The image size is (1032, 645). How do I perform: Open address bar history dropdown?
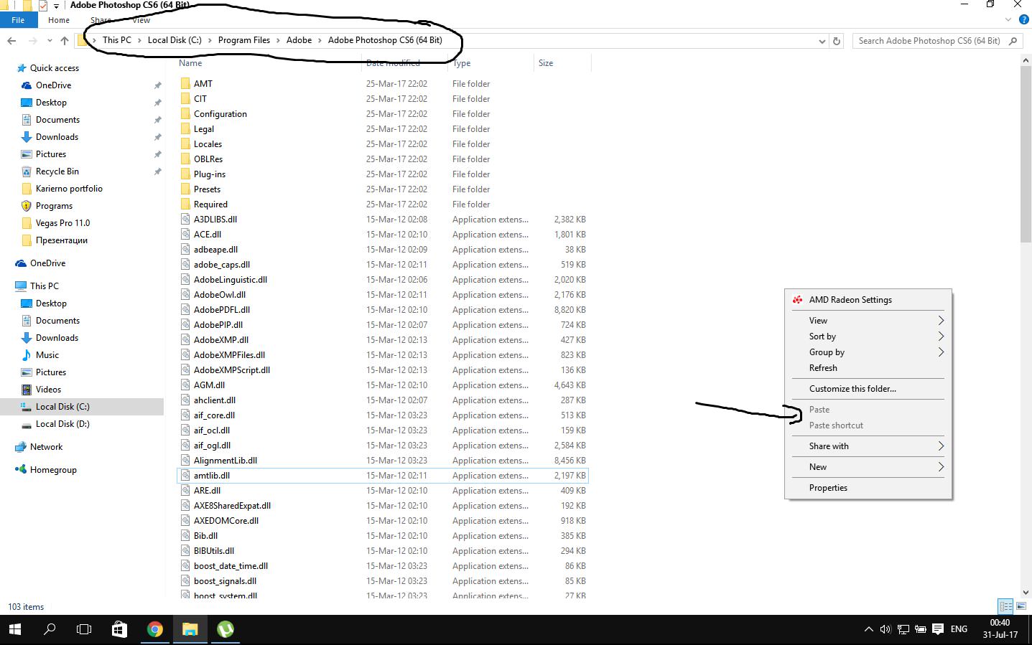pyautogui.click(x=822, y=41)
